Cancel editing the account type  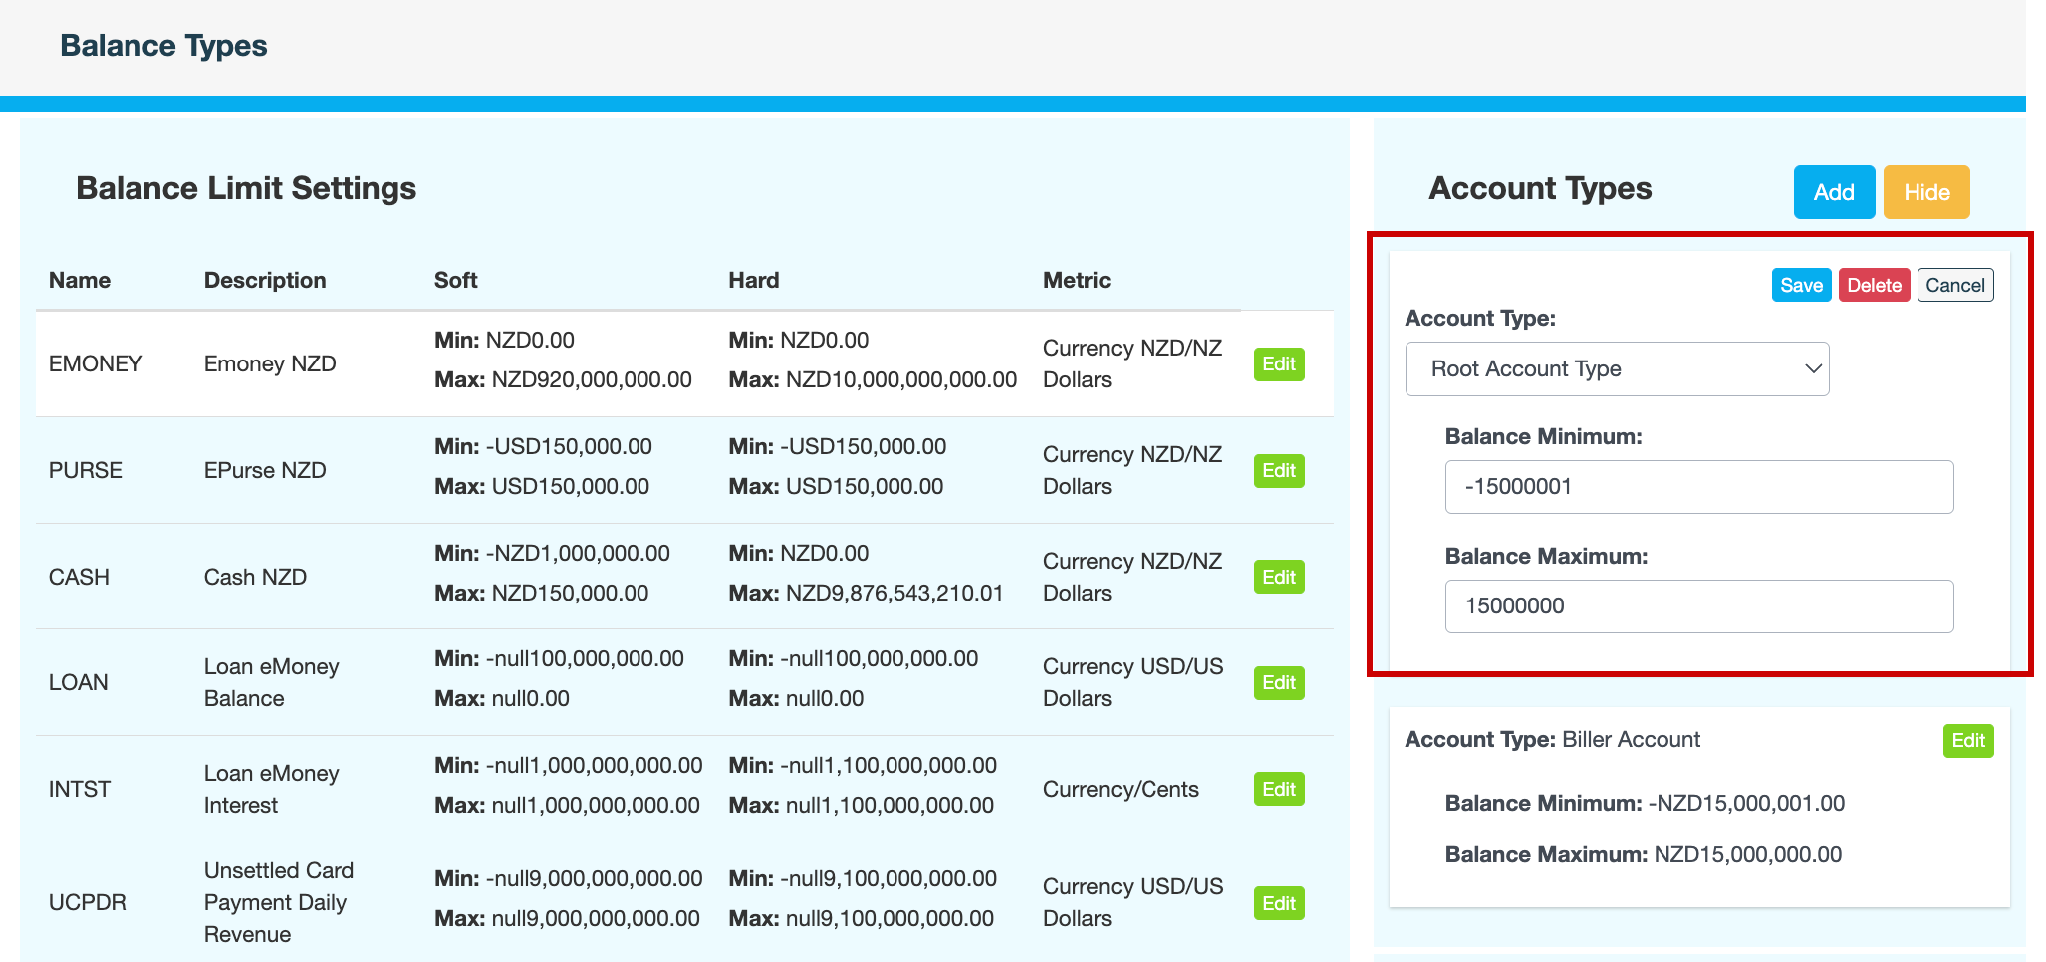click(1954, 286)
